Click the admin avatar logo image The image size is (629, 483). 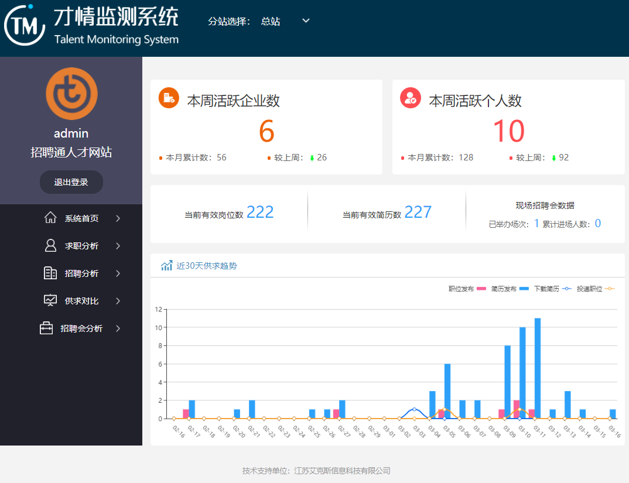point(71,94)
